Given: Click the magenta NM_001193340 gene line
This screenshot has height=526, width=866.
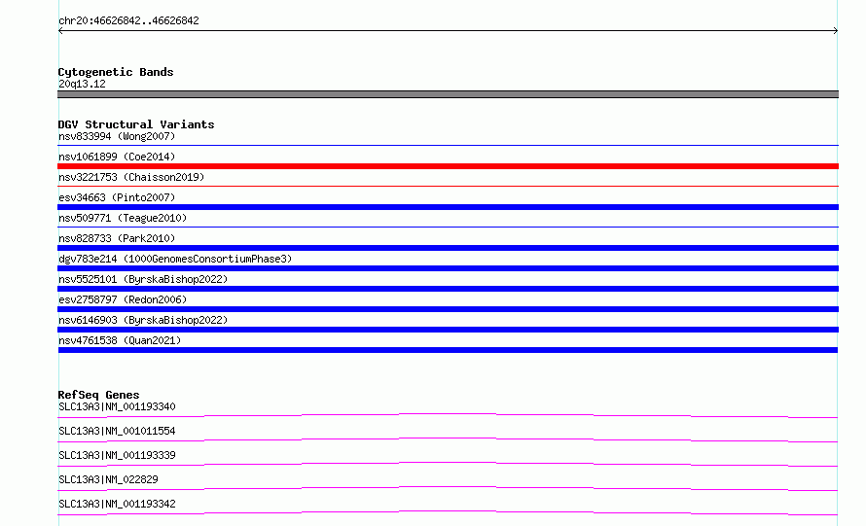Looking at the screenshot, I should (448, 415).
